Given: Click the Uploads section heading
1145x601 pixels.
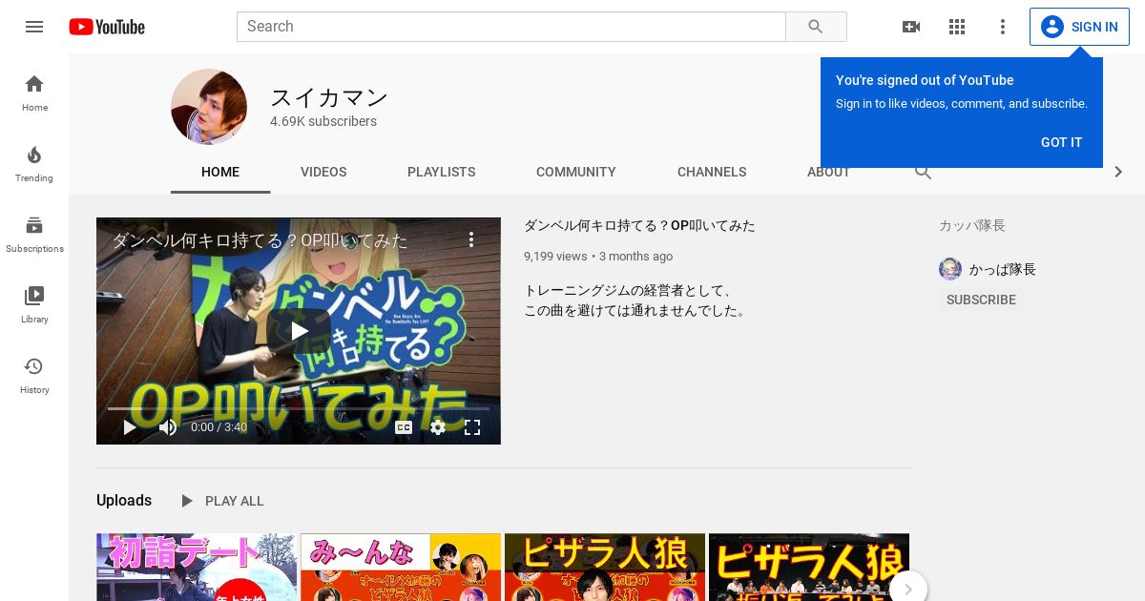Looking at the screenshot, I should click(124, 501).
